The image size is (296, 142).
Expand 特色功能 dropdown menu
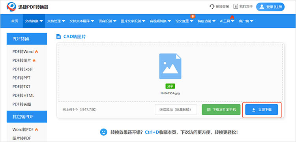click(206, 21)
